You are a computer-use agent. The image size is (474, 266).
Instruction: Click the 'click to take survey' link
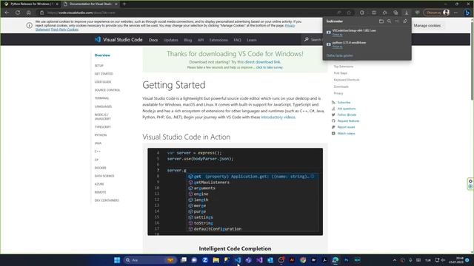[x=270, y=67]
